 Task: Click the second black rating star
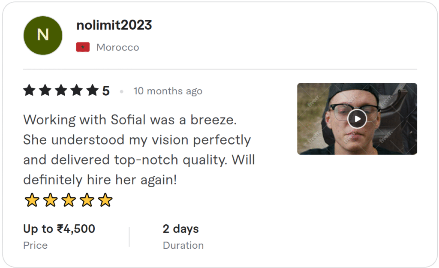pos(45,91)
